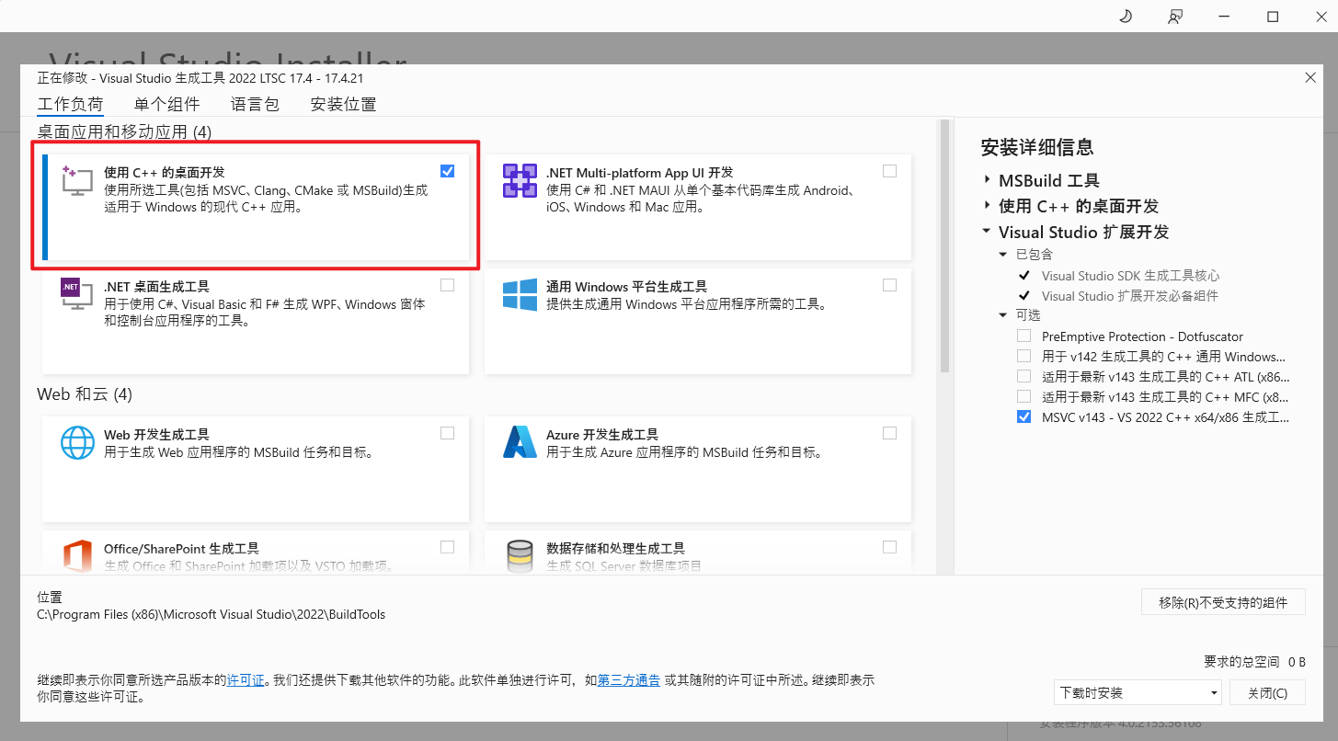
Task: Open the feedback icon in title bar
Action: [x=1175, y=17]
